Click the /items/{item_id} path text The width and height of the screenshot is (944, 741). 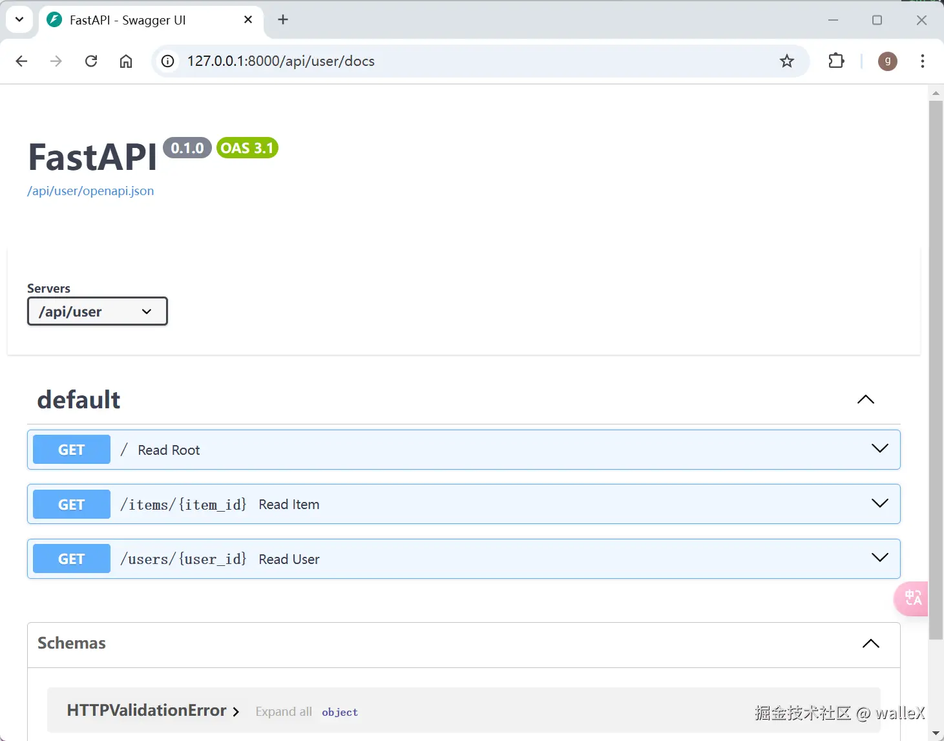184,505
